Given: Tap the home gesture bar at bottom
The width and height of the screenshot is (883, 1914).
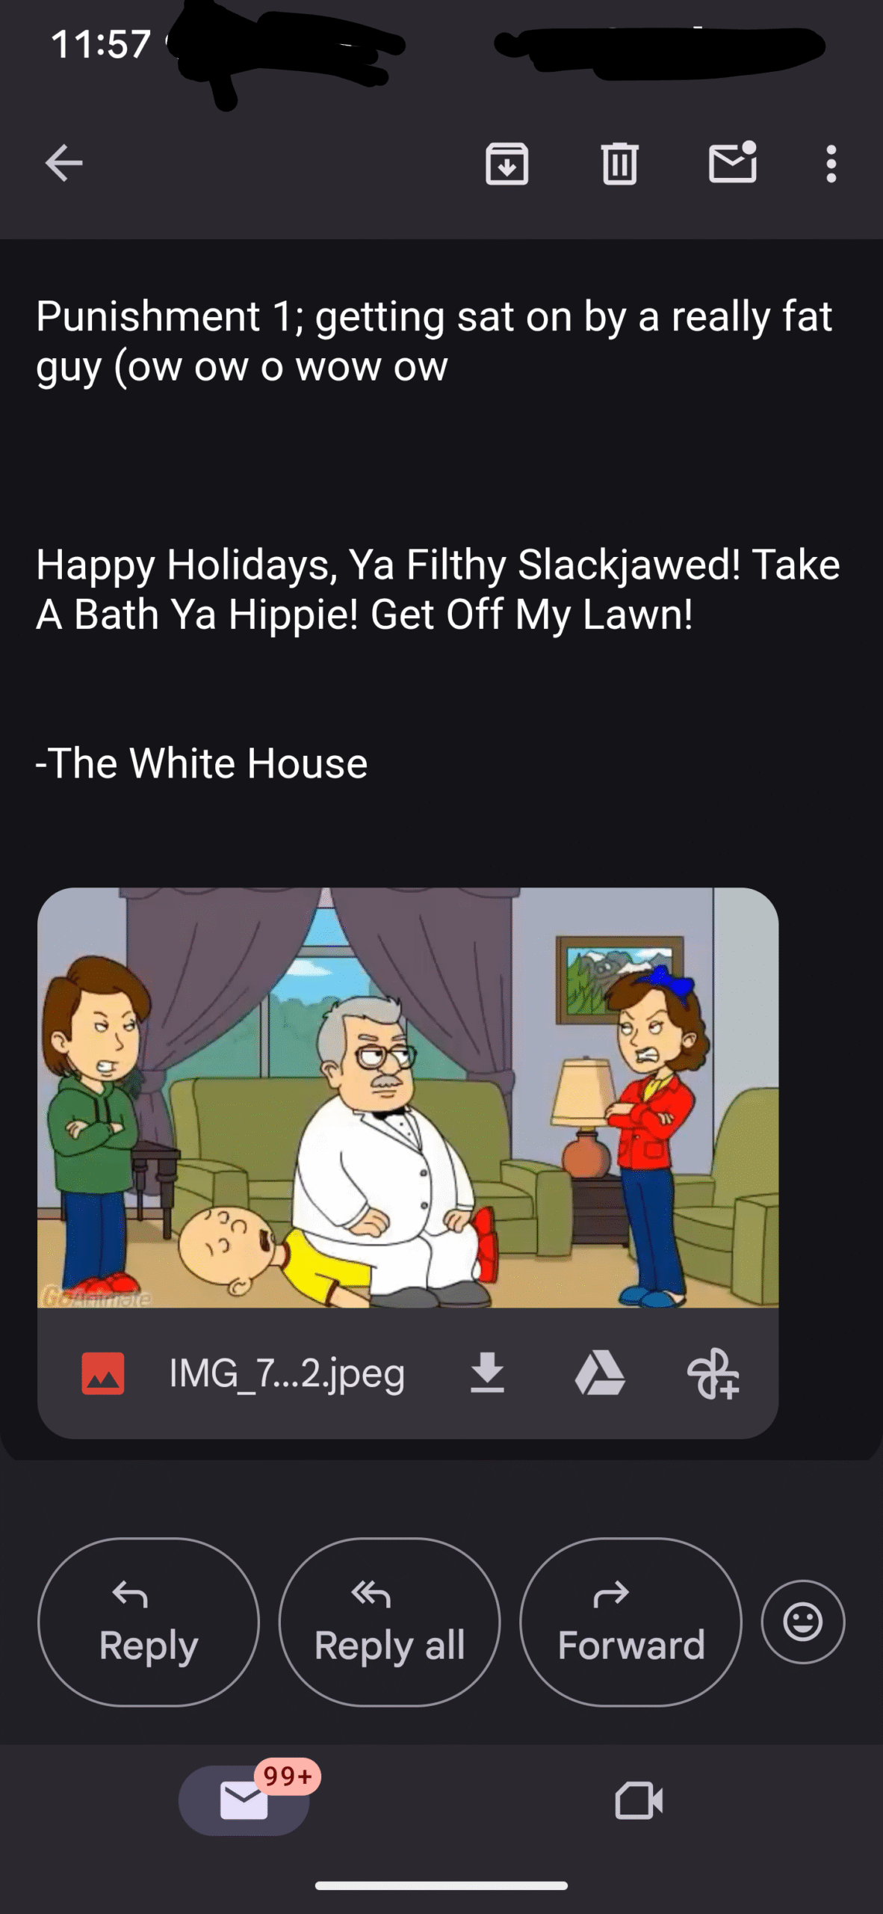Looking at the screenshot, I should (441, 1886).
